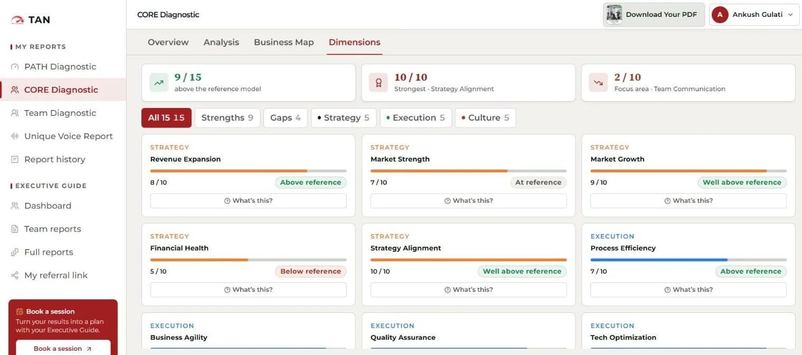Click the Below reference badge on Financial Health
Image resolution: width=802 pixels, height=355 pixels.
tap(311, 271)
